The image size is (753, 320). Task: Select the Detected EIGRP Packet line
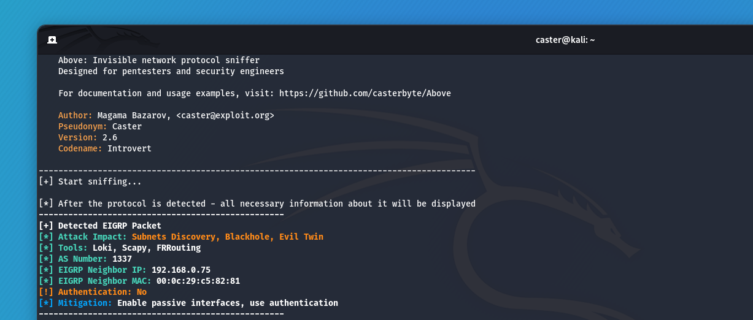pos(100,226)
